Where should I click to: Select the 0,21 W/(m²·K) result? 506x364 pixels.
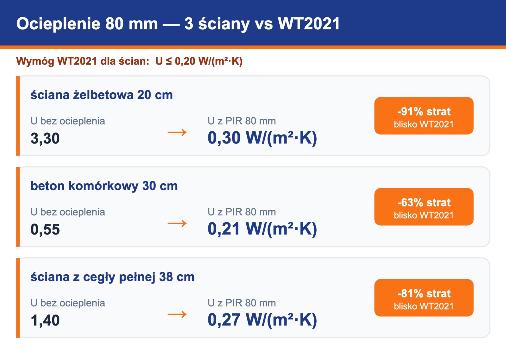tap(262, 229)
